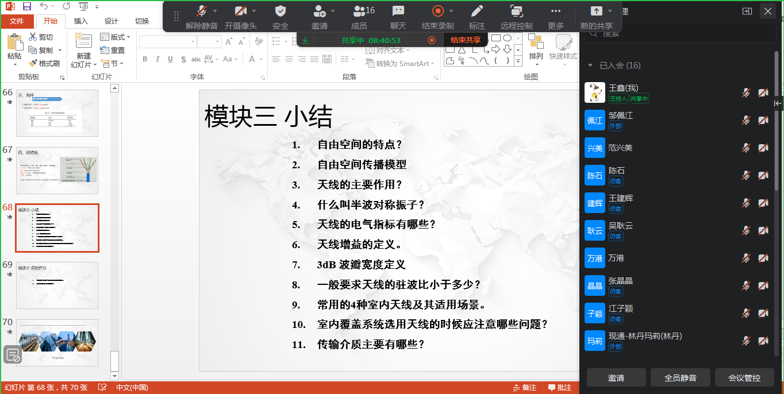Collapse the 已入会 (16) participants group
Screen dimensions: 784x394
tap(590, 65)
